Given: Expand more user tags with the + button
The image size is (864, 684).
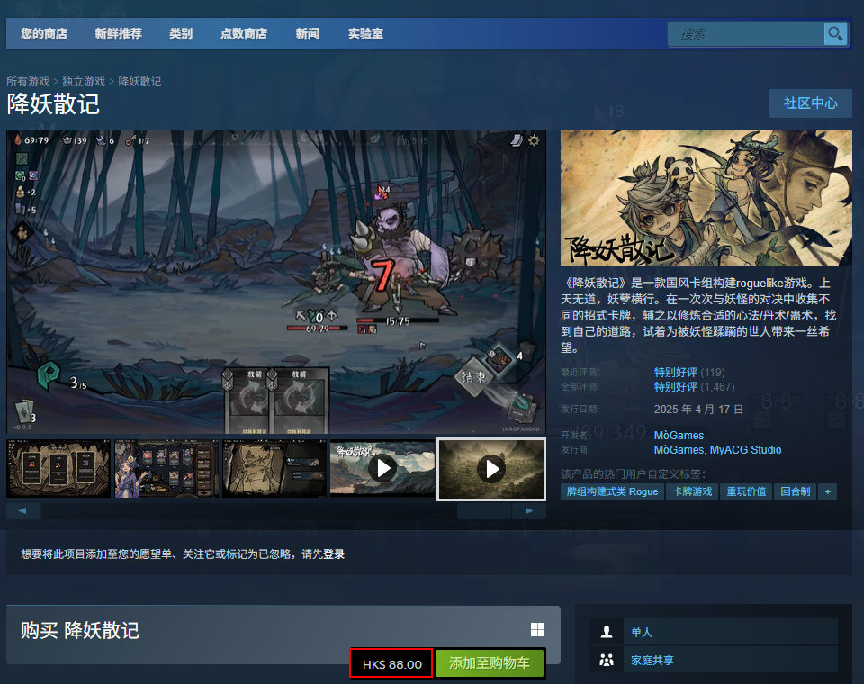Looking at the screenshot, I should pos(827,491).
